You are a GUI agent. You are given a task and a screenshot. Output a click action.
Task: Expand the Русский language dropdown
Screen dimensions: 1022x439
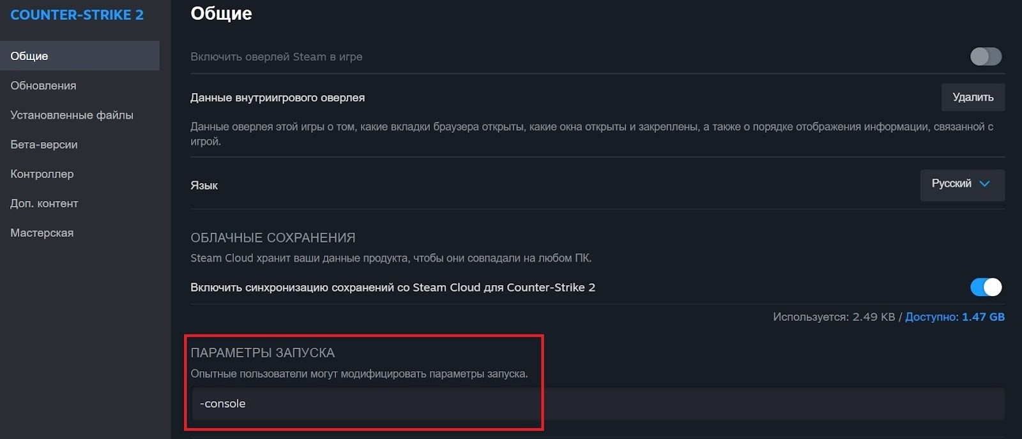(x=962, y=184)
